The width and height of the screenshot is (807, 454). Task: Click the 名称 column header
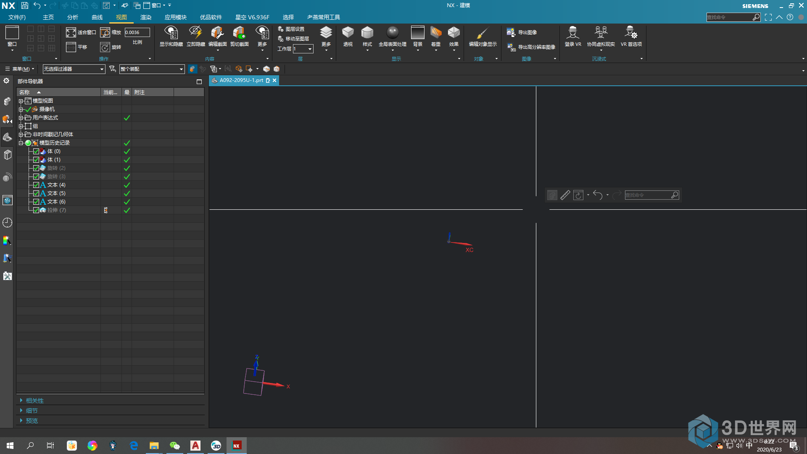point(58,92)
